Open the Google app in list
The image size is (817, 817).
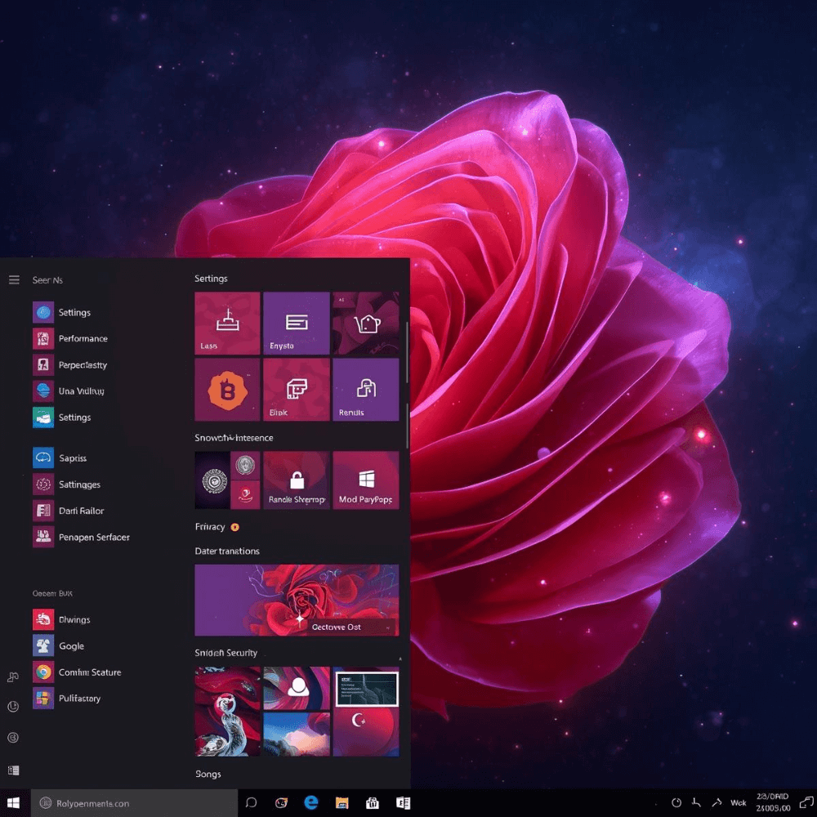coord(43,646)
